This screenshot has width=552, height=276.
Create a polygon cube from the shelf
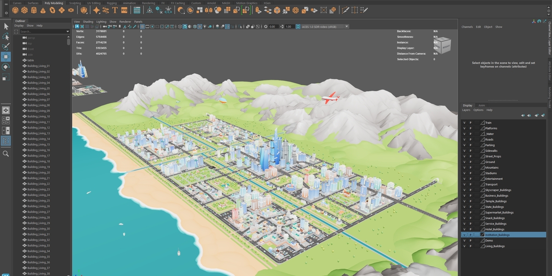click(24, 10)
